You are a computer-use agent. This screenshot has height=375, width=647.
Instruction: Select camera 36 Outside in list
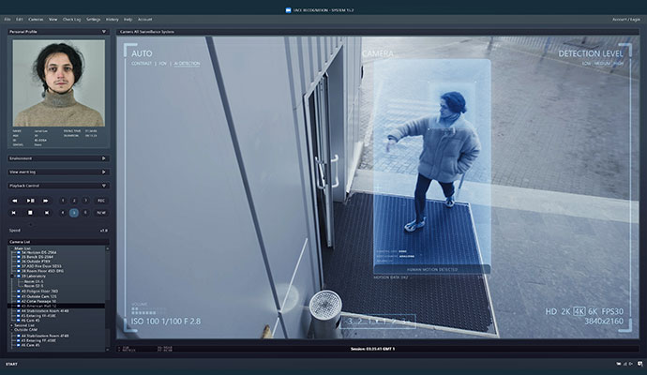(x=36, y=262)
